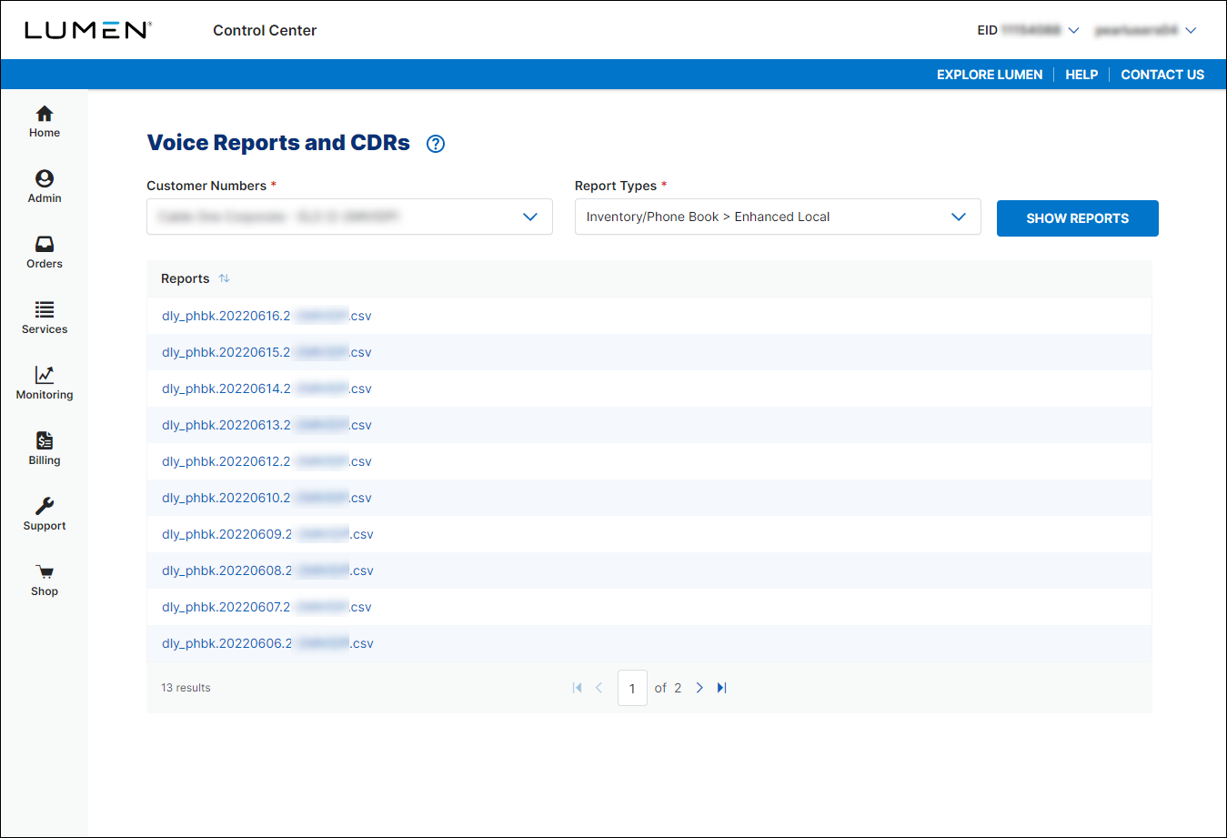Click EXPLORE LUMEN menu item

coord(990,75)
